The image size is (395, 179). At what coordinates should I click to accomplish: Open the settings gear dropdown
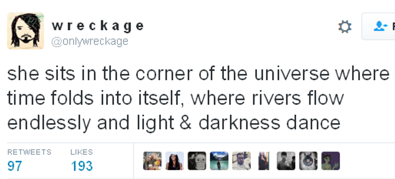345,27
